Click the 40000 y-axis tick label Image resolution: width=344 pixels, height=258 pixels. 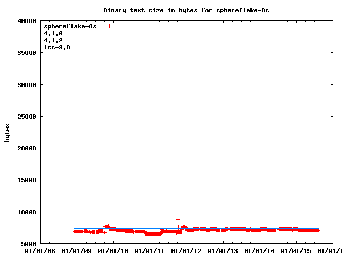(x=26, y=21)
